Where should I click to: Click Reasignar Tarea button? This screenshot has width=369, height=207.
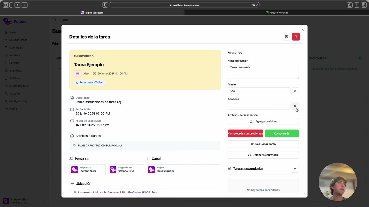coord(263,144)
